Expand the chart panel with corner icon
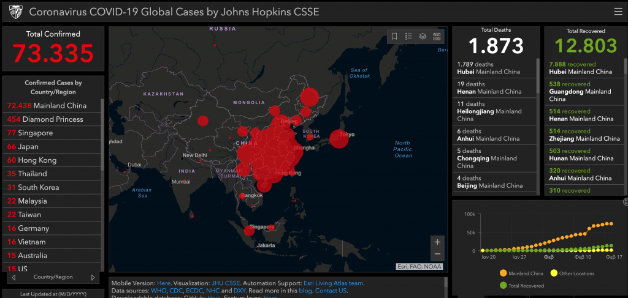This screenshot has width=628, height=298. pos(626,201)
